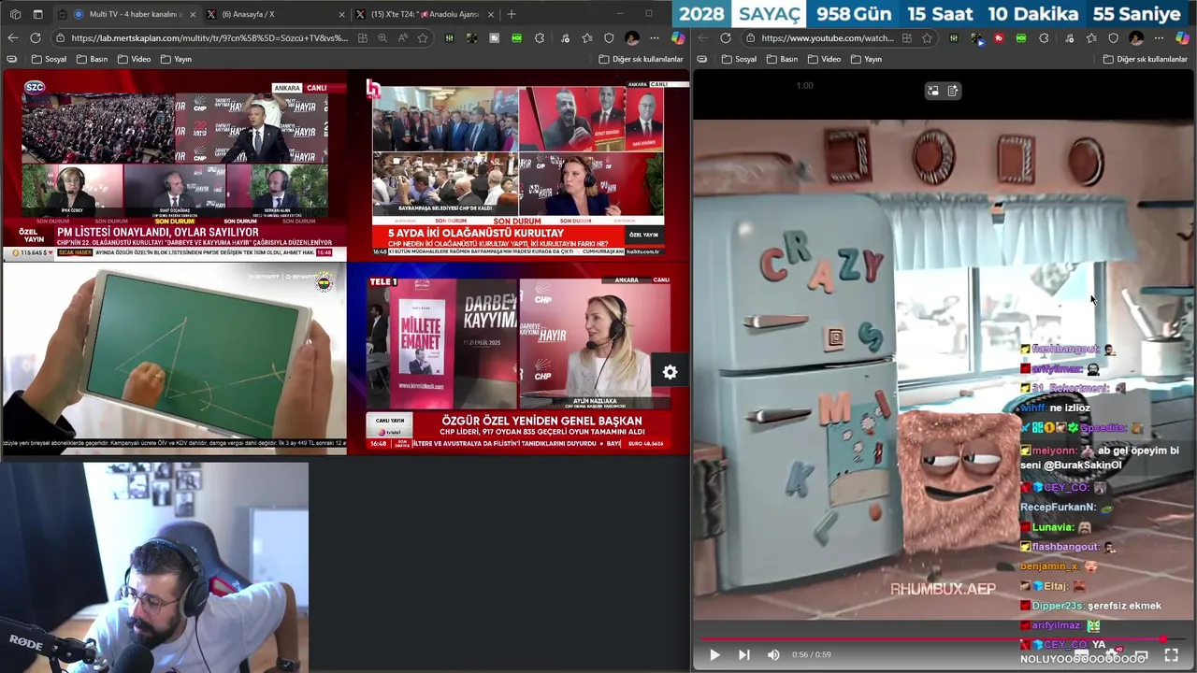Seek on the YouTube progress bar
This screenshot has height=673, width=1197.
coord(943,640)
